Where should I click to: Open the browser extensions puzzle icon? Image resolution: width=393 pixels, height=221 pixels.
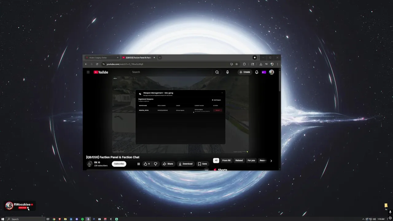point(244,64)
